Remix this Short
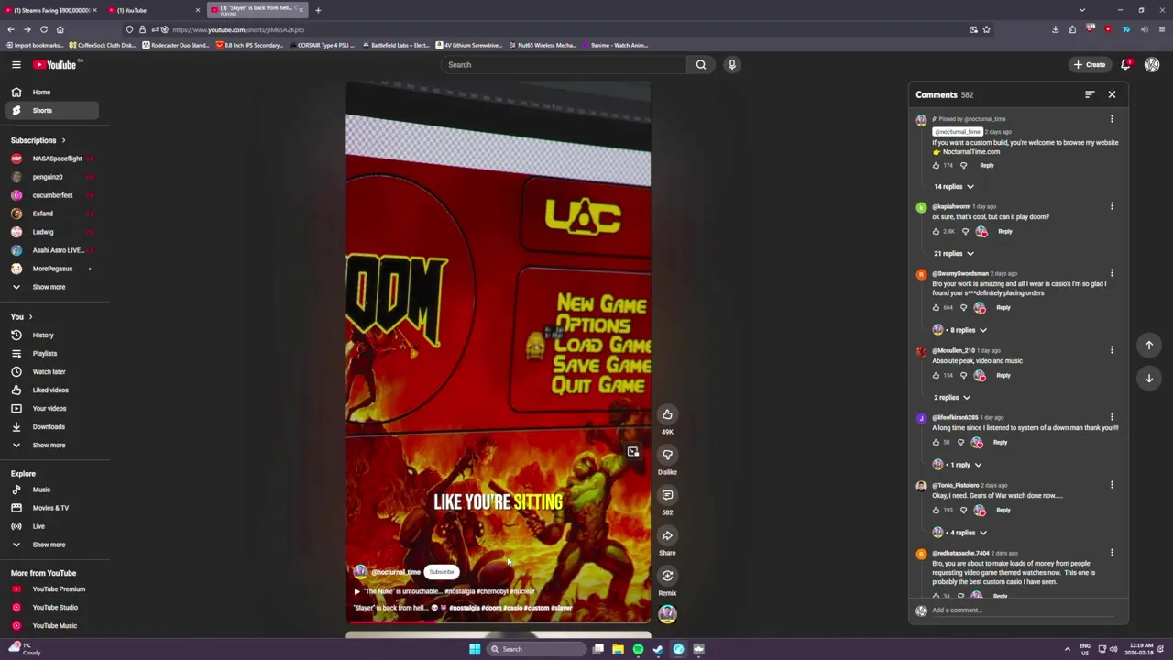 point(667,576)
